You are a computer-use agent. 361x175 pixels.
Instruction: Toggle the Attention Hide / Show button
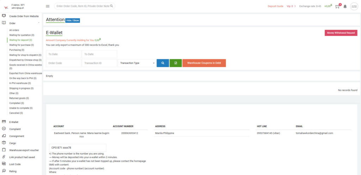(x=73, y=20)
